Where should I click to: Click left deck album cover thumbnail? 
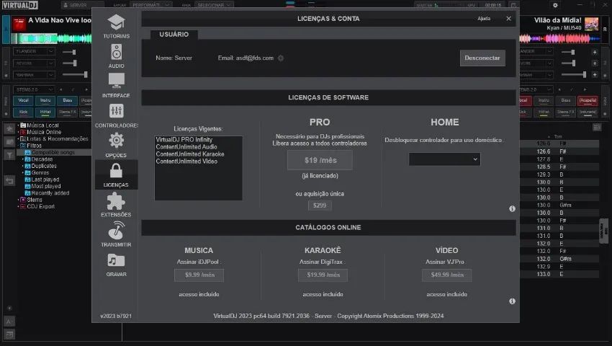pos(18,25)
